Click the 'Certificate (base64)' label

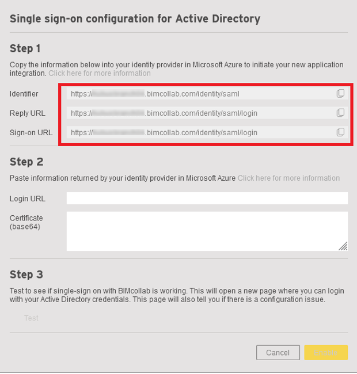coord(26,222)
